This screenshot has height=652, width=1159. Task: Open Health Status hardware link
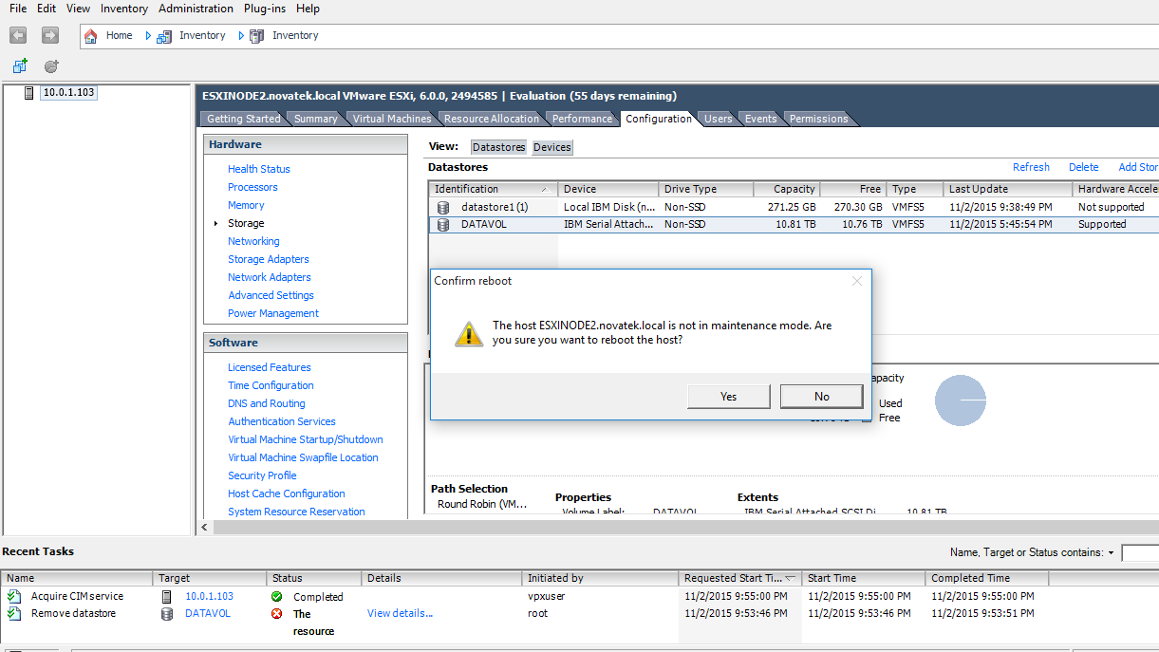(x=259, y=169)
